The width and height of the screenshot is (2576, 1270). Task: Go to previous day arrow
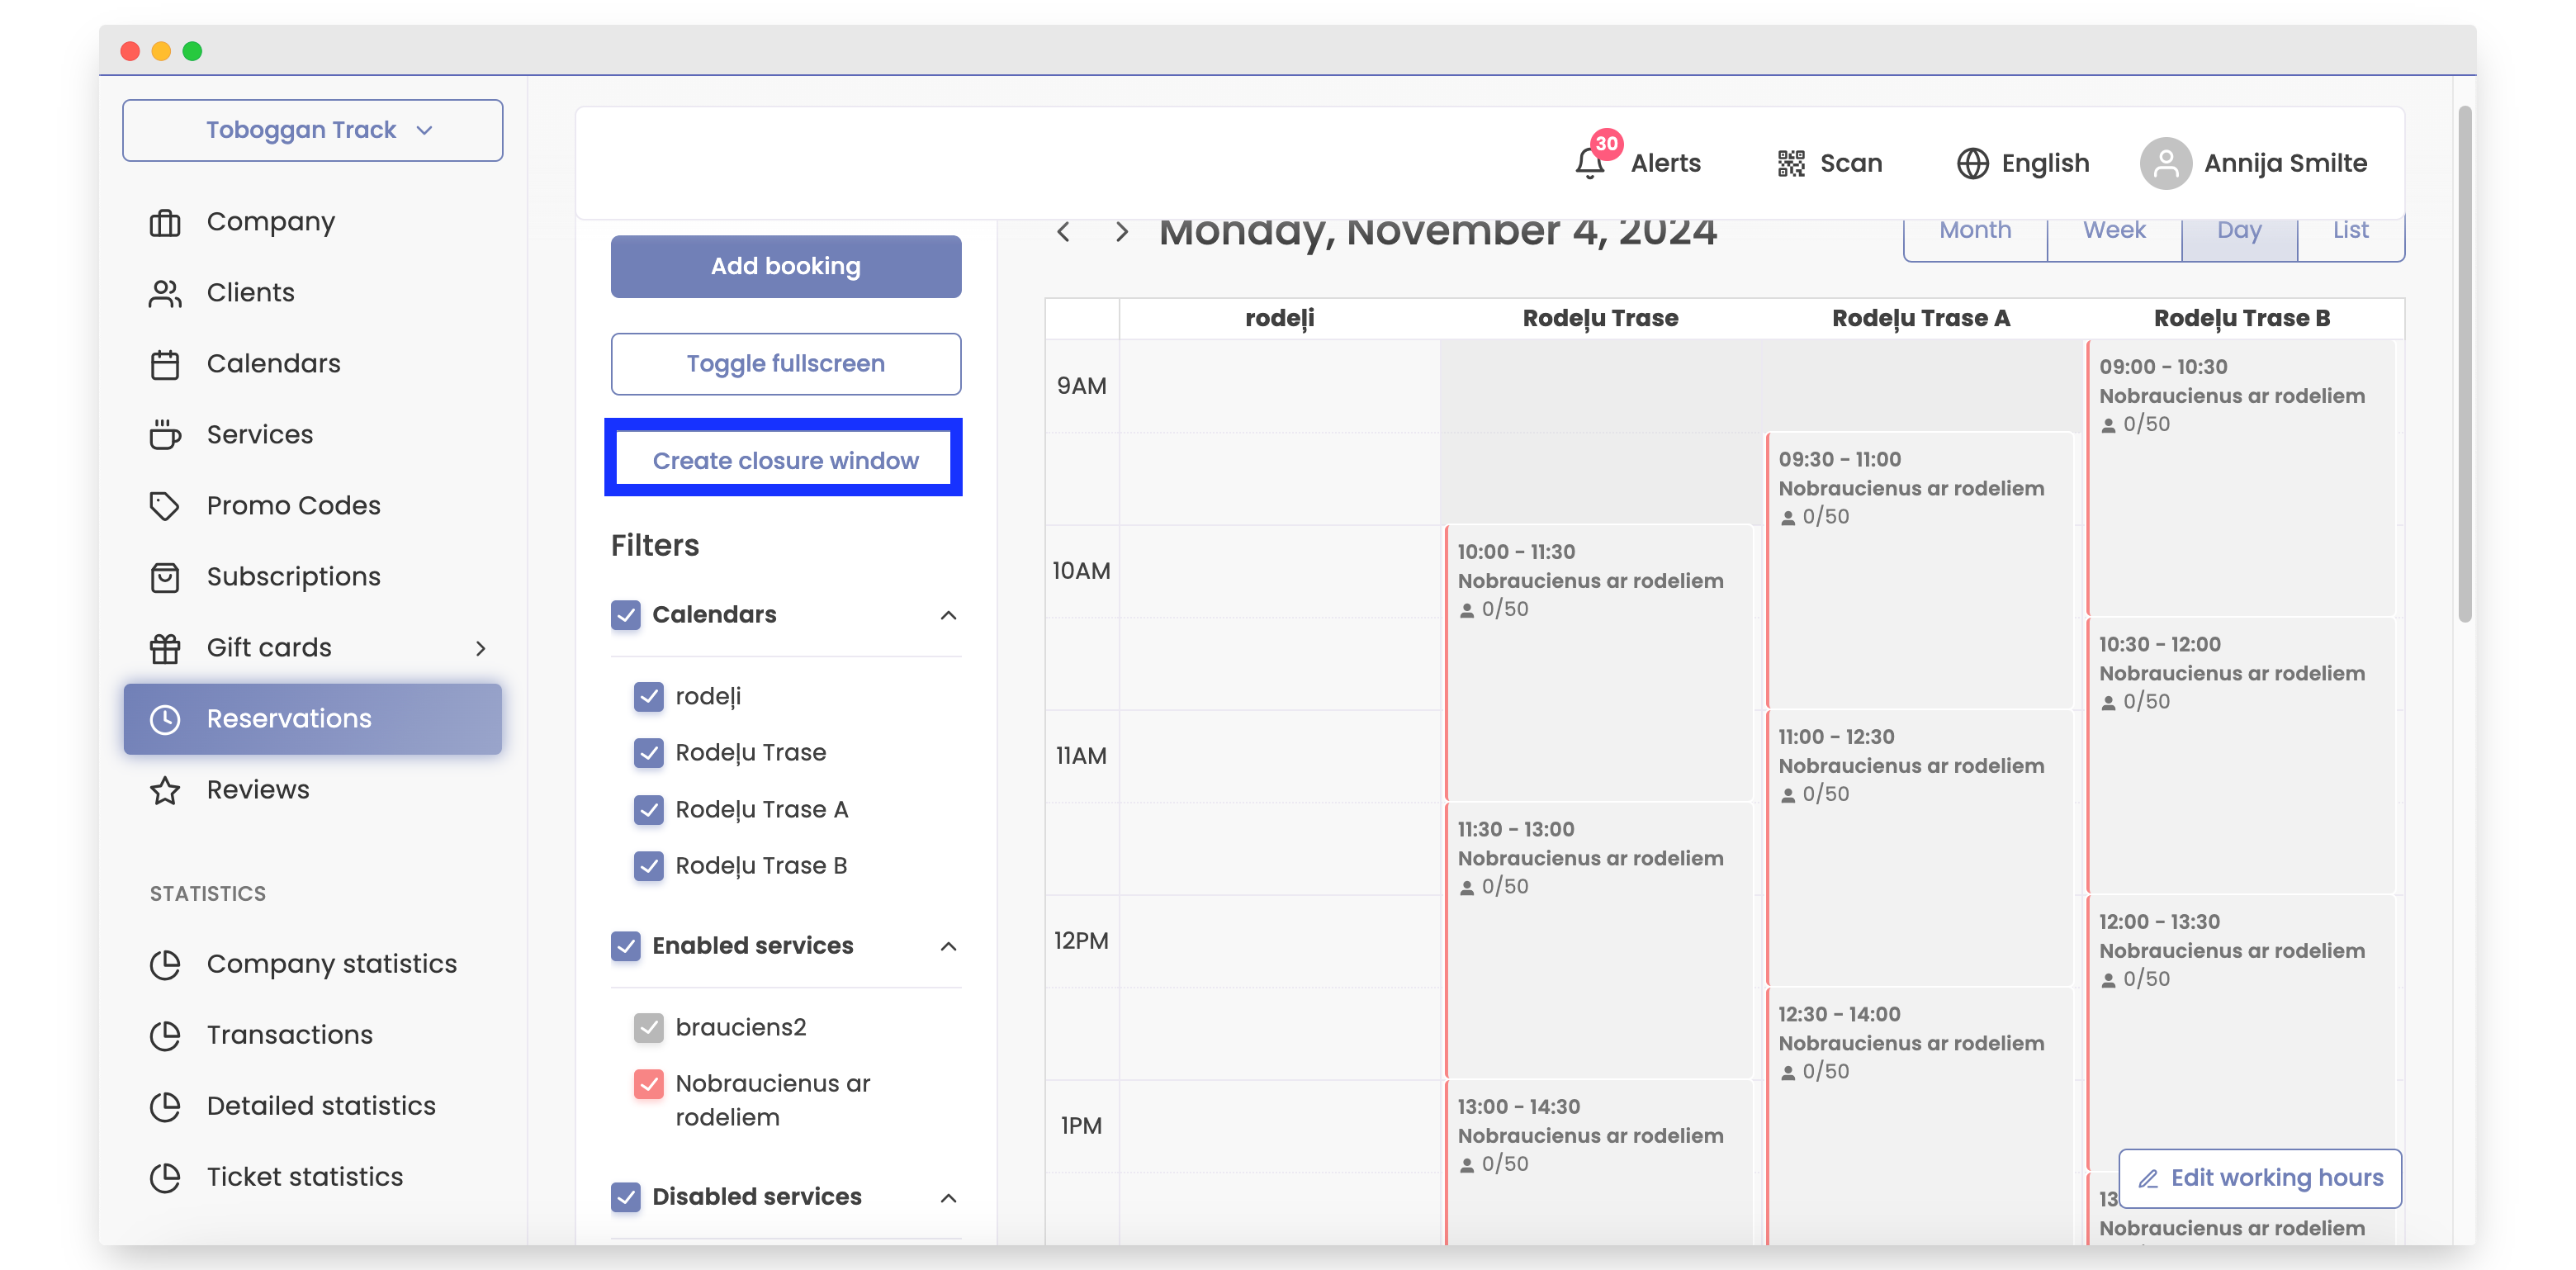pos(1063,232)
